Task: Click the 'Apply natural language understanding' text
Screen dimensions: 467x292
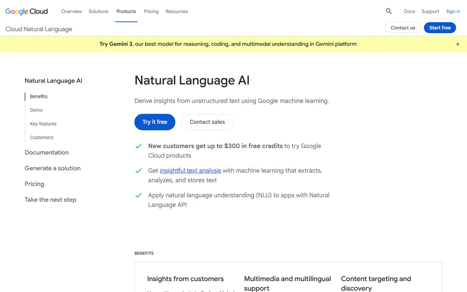Action: pos(239,200)
